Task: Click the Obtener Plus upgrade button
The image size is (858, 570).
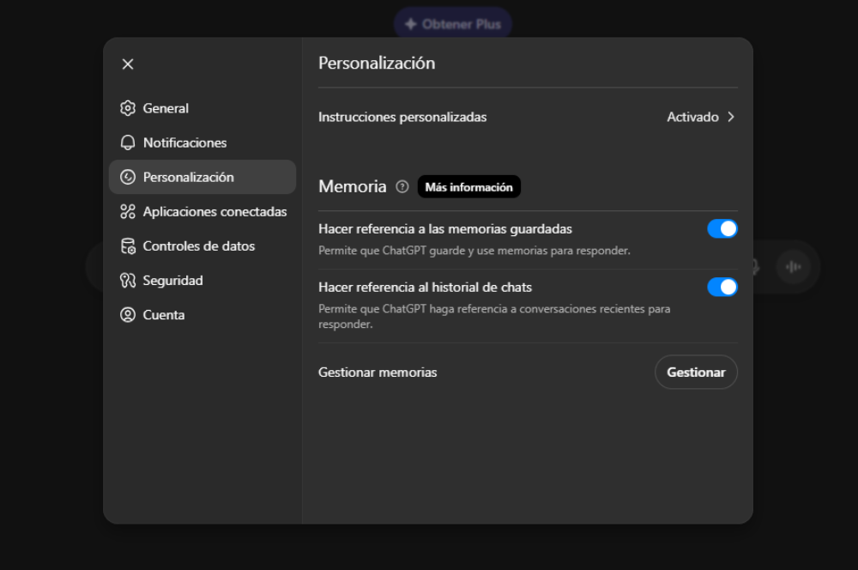Action: point(453,23)
